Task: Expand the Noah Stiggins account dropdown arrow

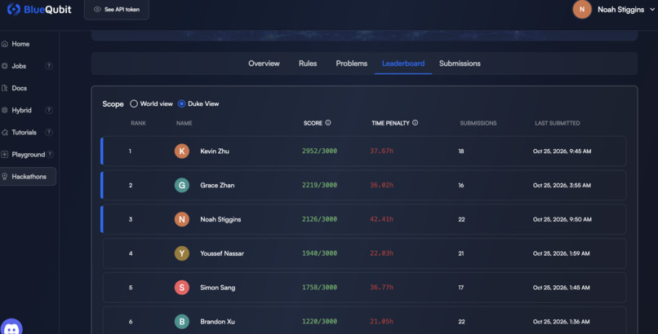Action: pyautogui.click(x=652, y=9)
